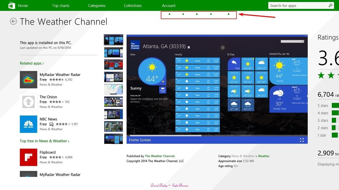Select the sixth screenshot thumbnail

click(x=114, y=101)
